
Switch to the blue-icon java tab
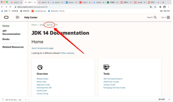pyautogui.click(x=71, y=2)
